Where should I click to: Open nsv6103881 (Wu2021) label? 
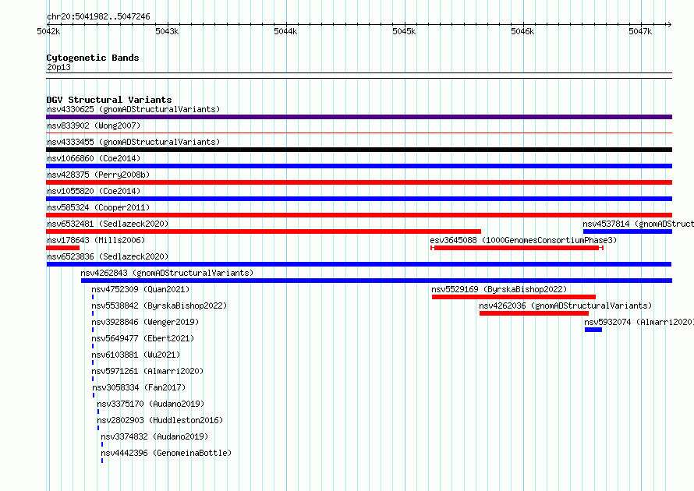[136, 355]
